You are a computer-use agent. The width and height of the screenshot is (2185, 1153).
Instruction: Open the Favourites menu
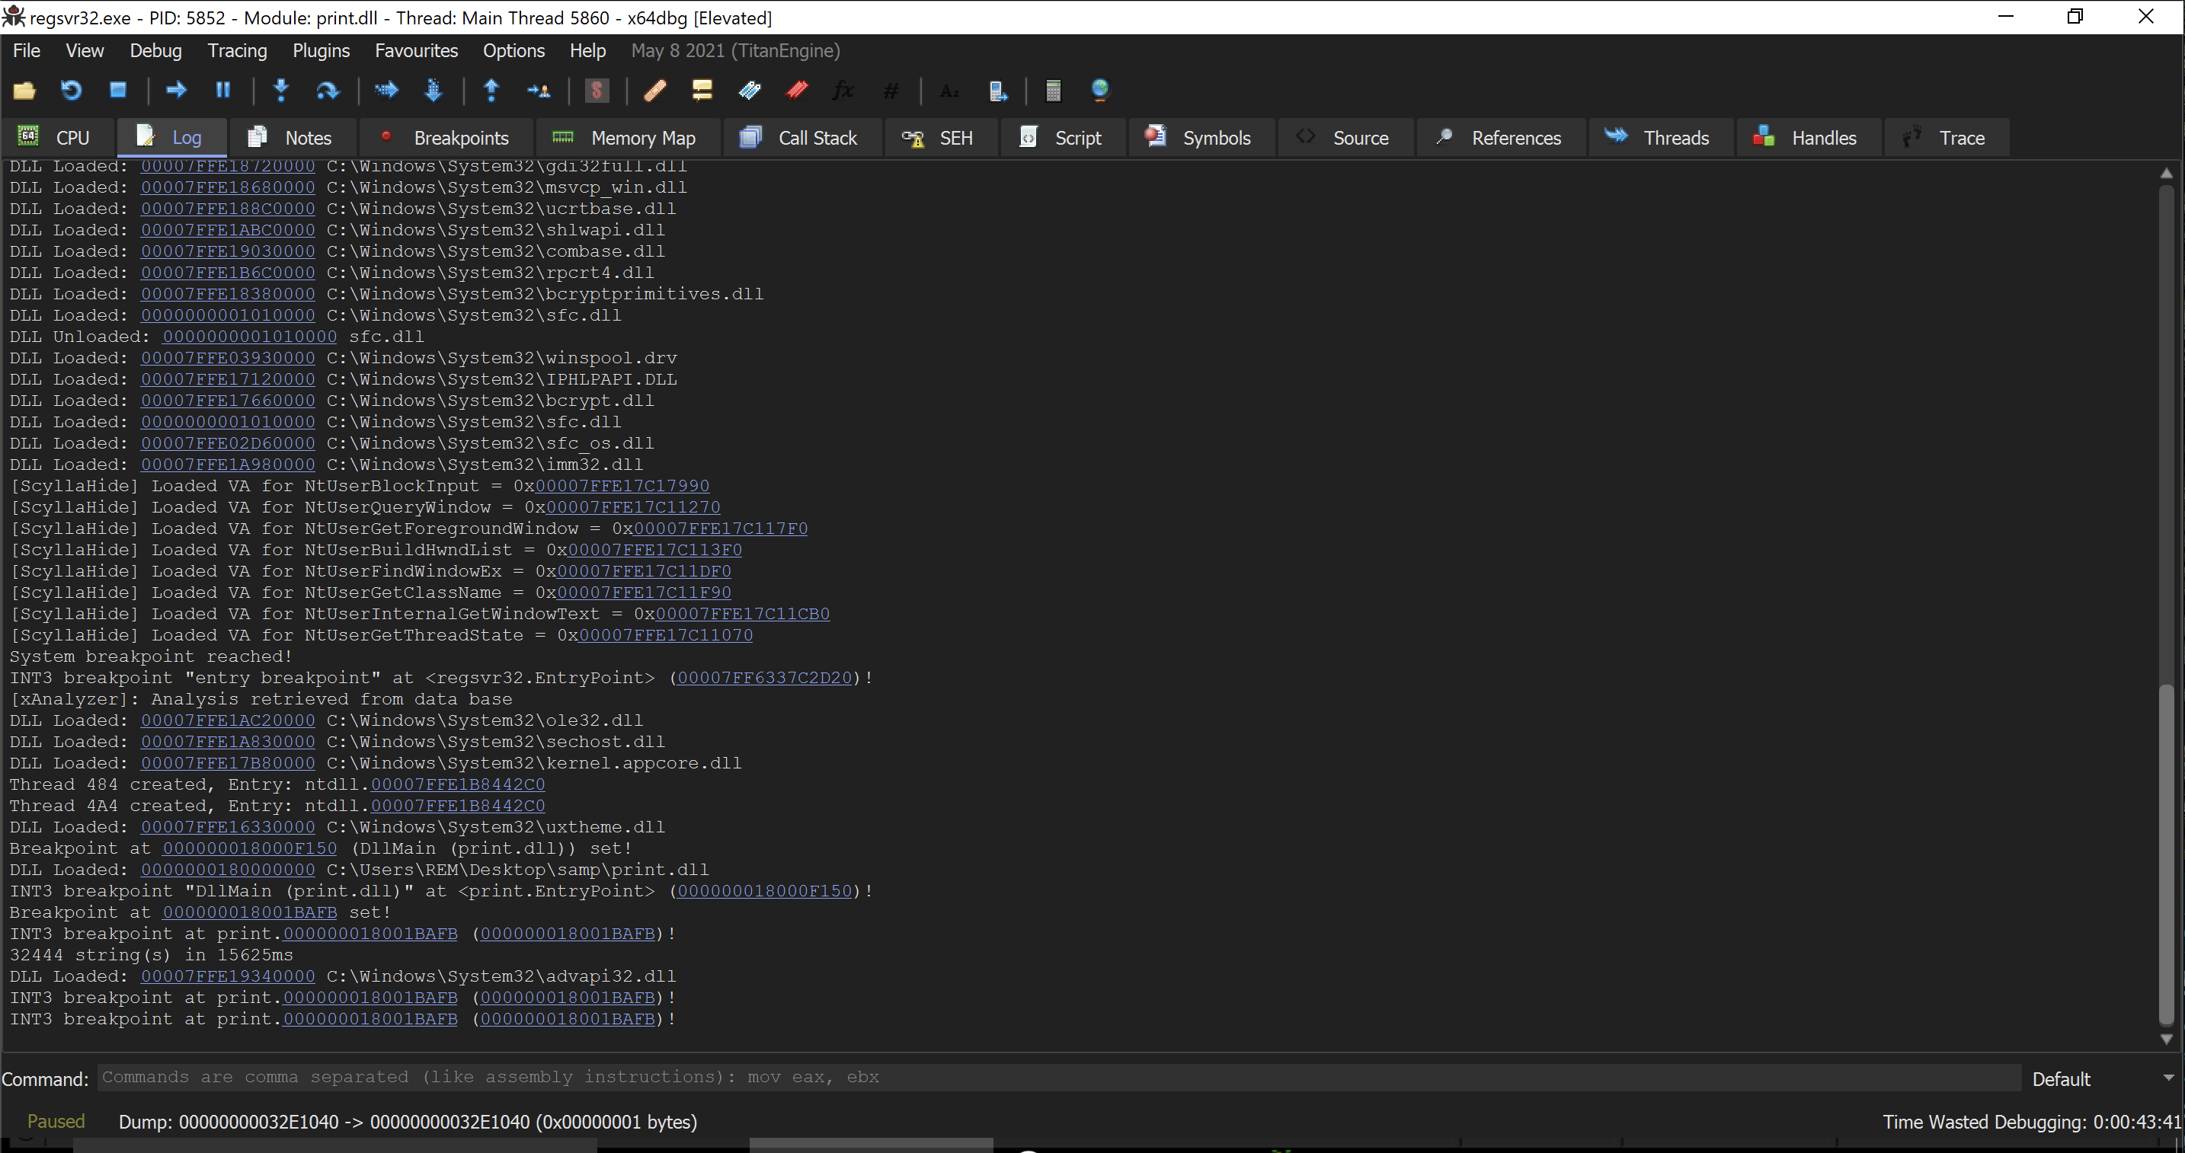pyautogui.click(x=417, y=51)
